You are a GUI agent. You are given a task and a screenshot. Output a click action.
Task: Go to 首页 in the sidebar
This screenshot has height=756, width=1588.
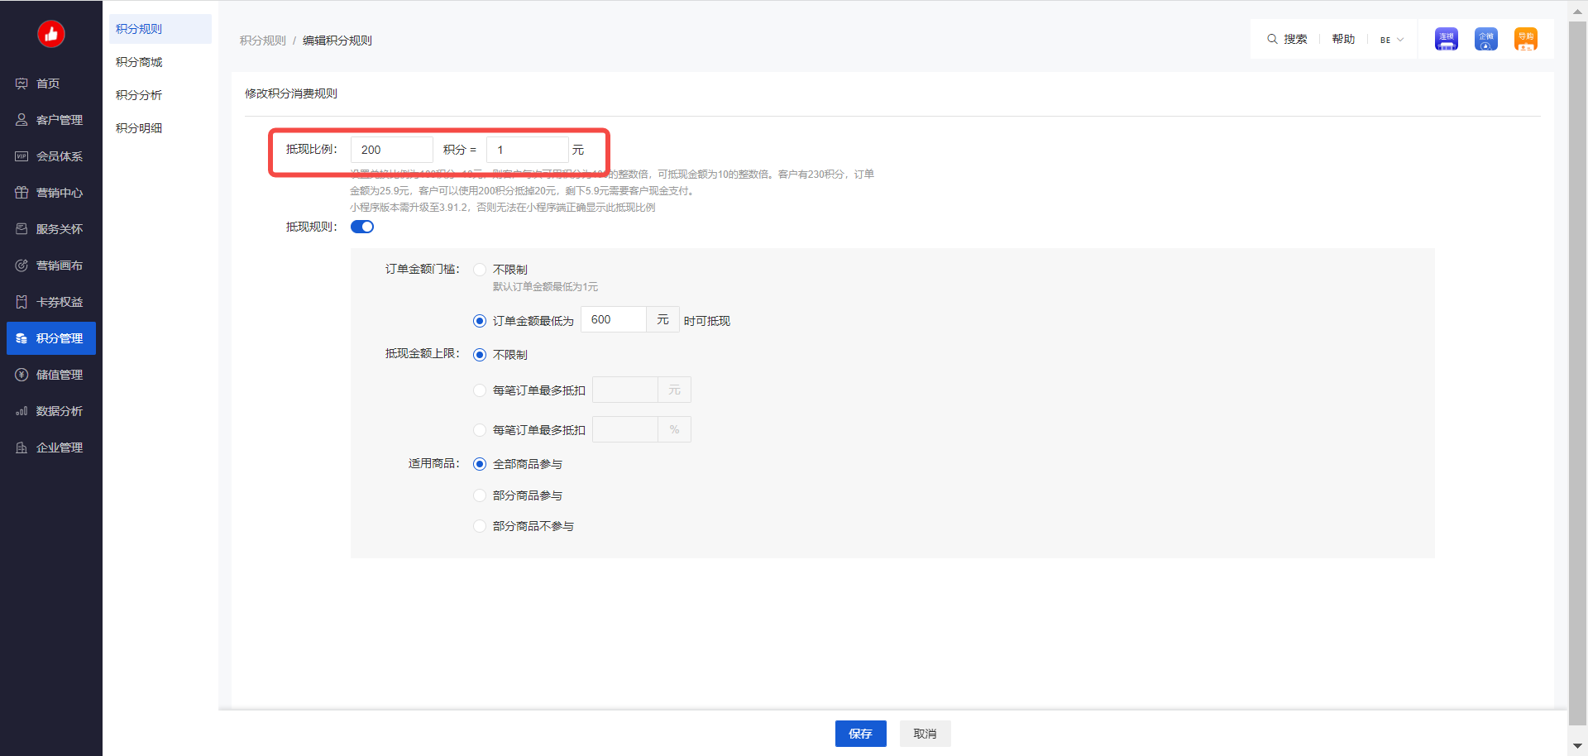pos(48,84)
